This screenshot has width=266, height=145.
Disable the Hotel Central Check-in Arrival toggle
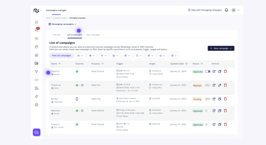[208, 71]
